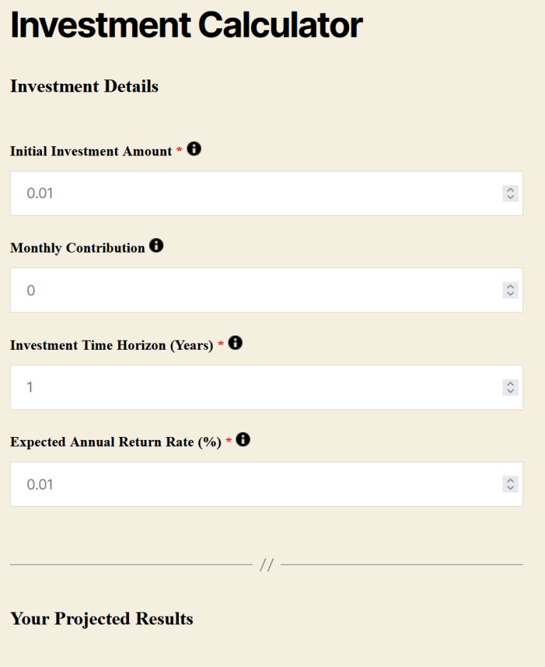This screenshot has width=545, height=667.
Task: Decrease the Expected Annual Return Rate percentage
Action: click(510, 487)
